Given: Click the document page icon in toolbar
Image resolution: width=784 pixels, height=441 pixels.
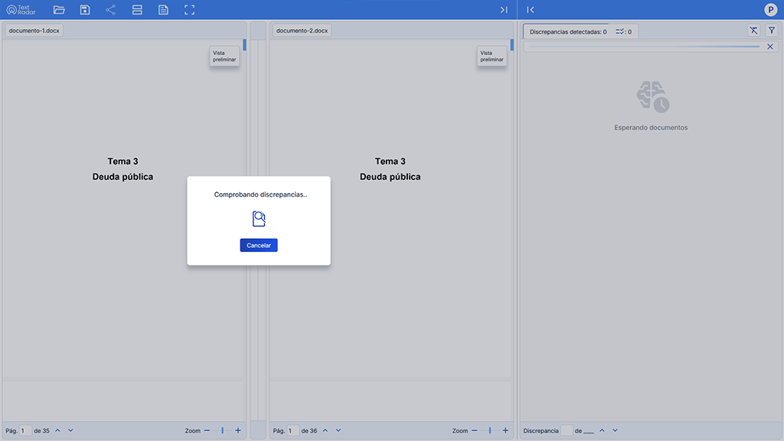Looking at the screenshot, I should [163, 10].
